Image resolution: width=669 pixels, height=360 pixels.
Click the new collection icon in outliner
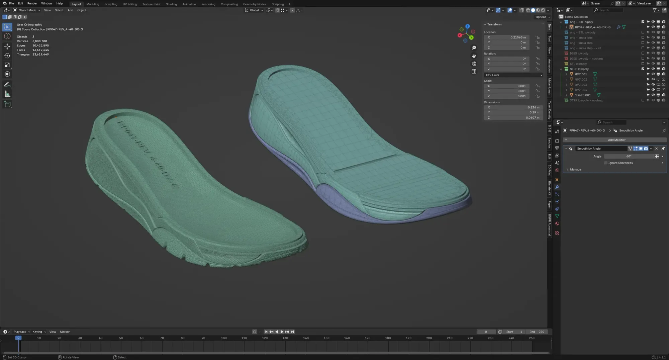664,10
